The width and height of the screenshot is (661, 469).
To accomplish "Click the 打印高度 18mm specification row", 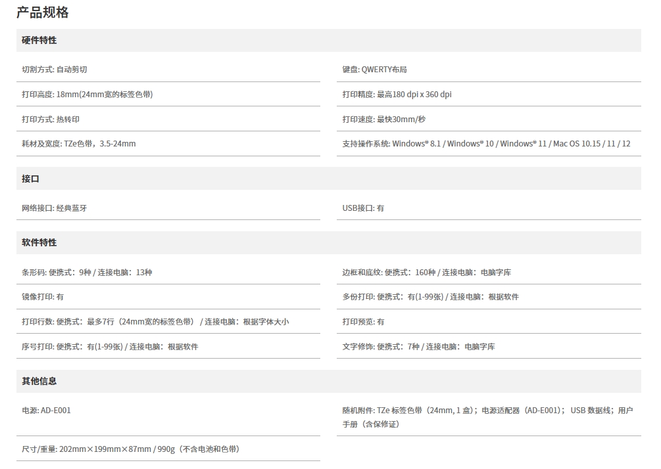I will coord(87,95).
